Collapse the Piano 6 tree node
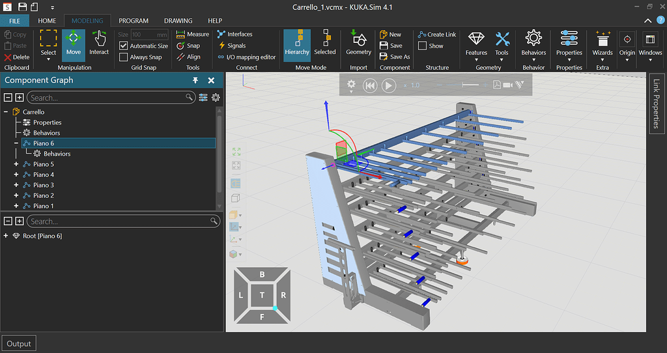This screenshot has height=353, width=667. tap(16, 143)
